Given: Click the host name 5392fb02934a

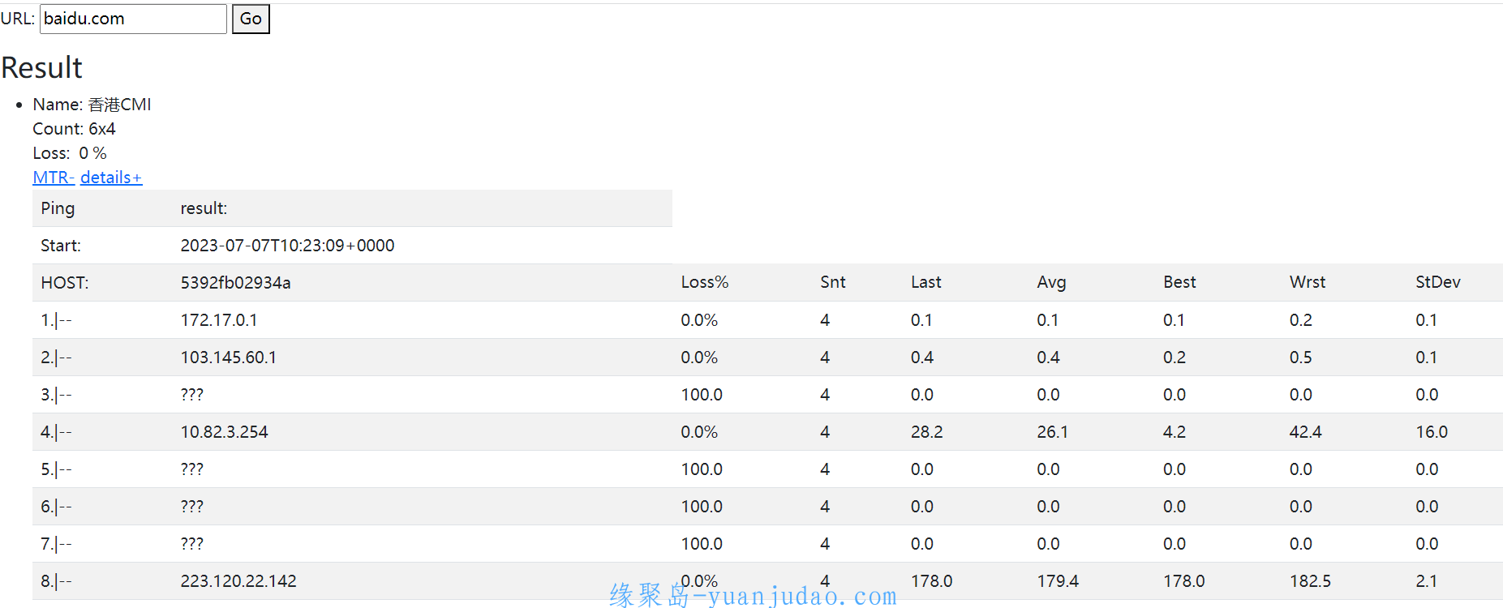Looking at the screenshot, I should (x=235, y=283).
